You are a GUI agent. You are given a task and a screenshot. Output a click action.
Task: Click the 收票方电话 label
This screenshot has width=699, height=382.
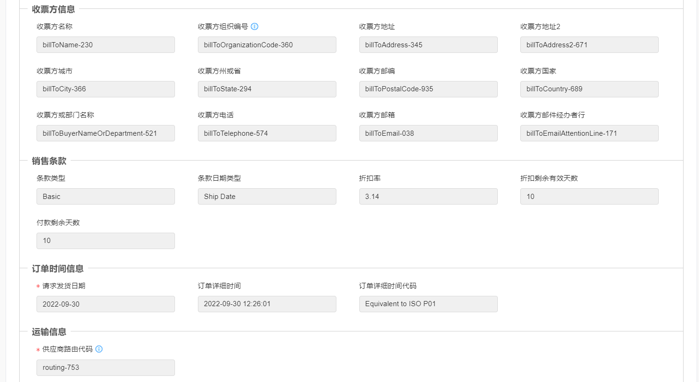pos(216,115)
